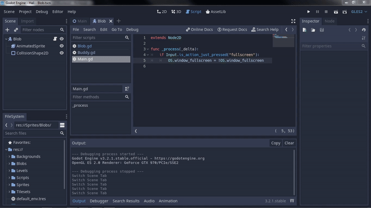The image size is (371, 208).
Task: Click the 3.2.1.stable version label
Action: [275, 201]
